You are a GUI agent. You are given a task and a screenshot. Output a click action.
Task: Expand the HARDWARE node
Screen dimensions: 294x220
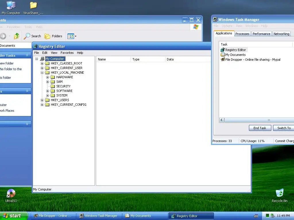(x=48, y=77)
